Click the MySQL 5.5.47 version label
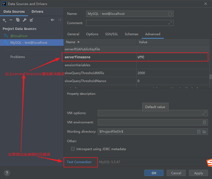212x179 pixels. (109, 162)
